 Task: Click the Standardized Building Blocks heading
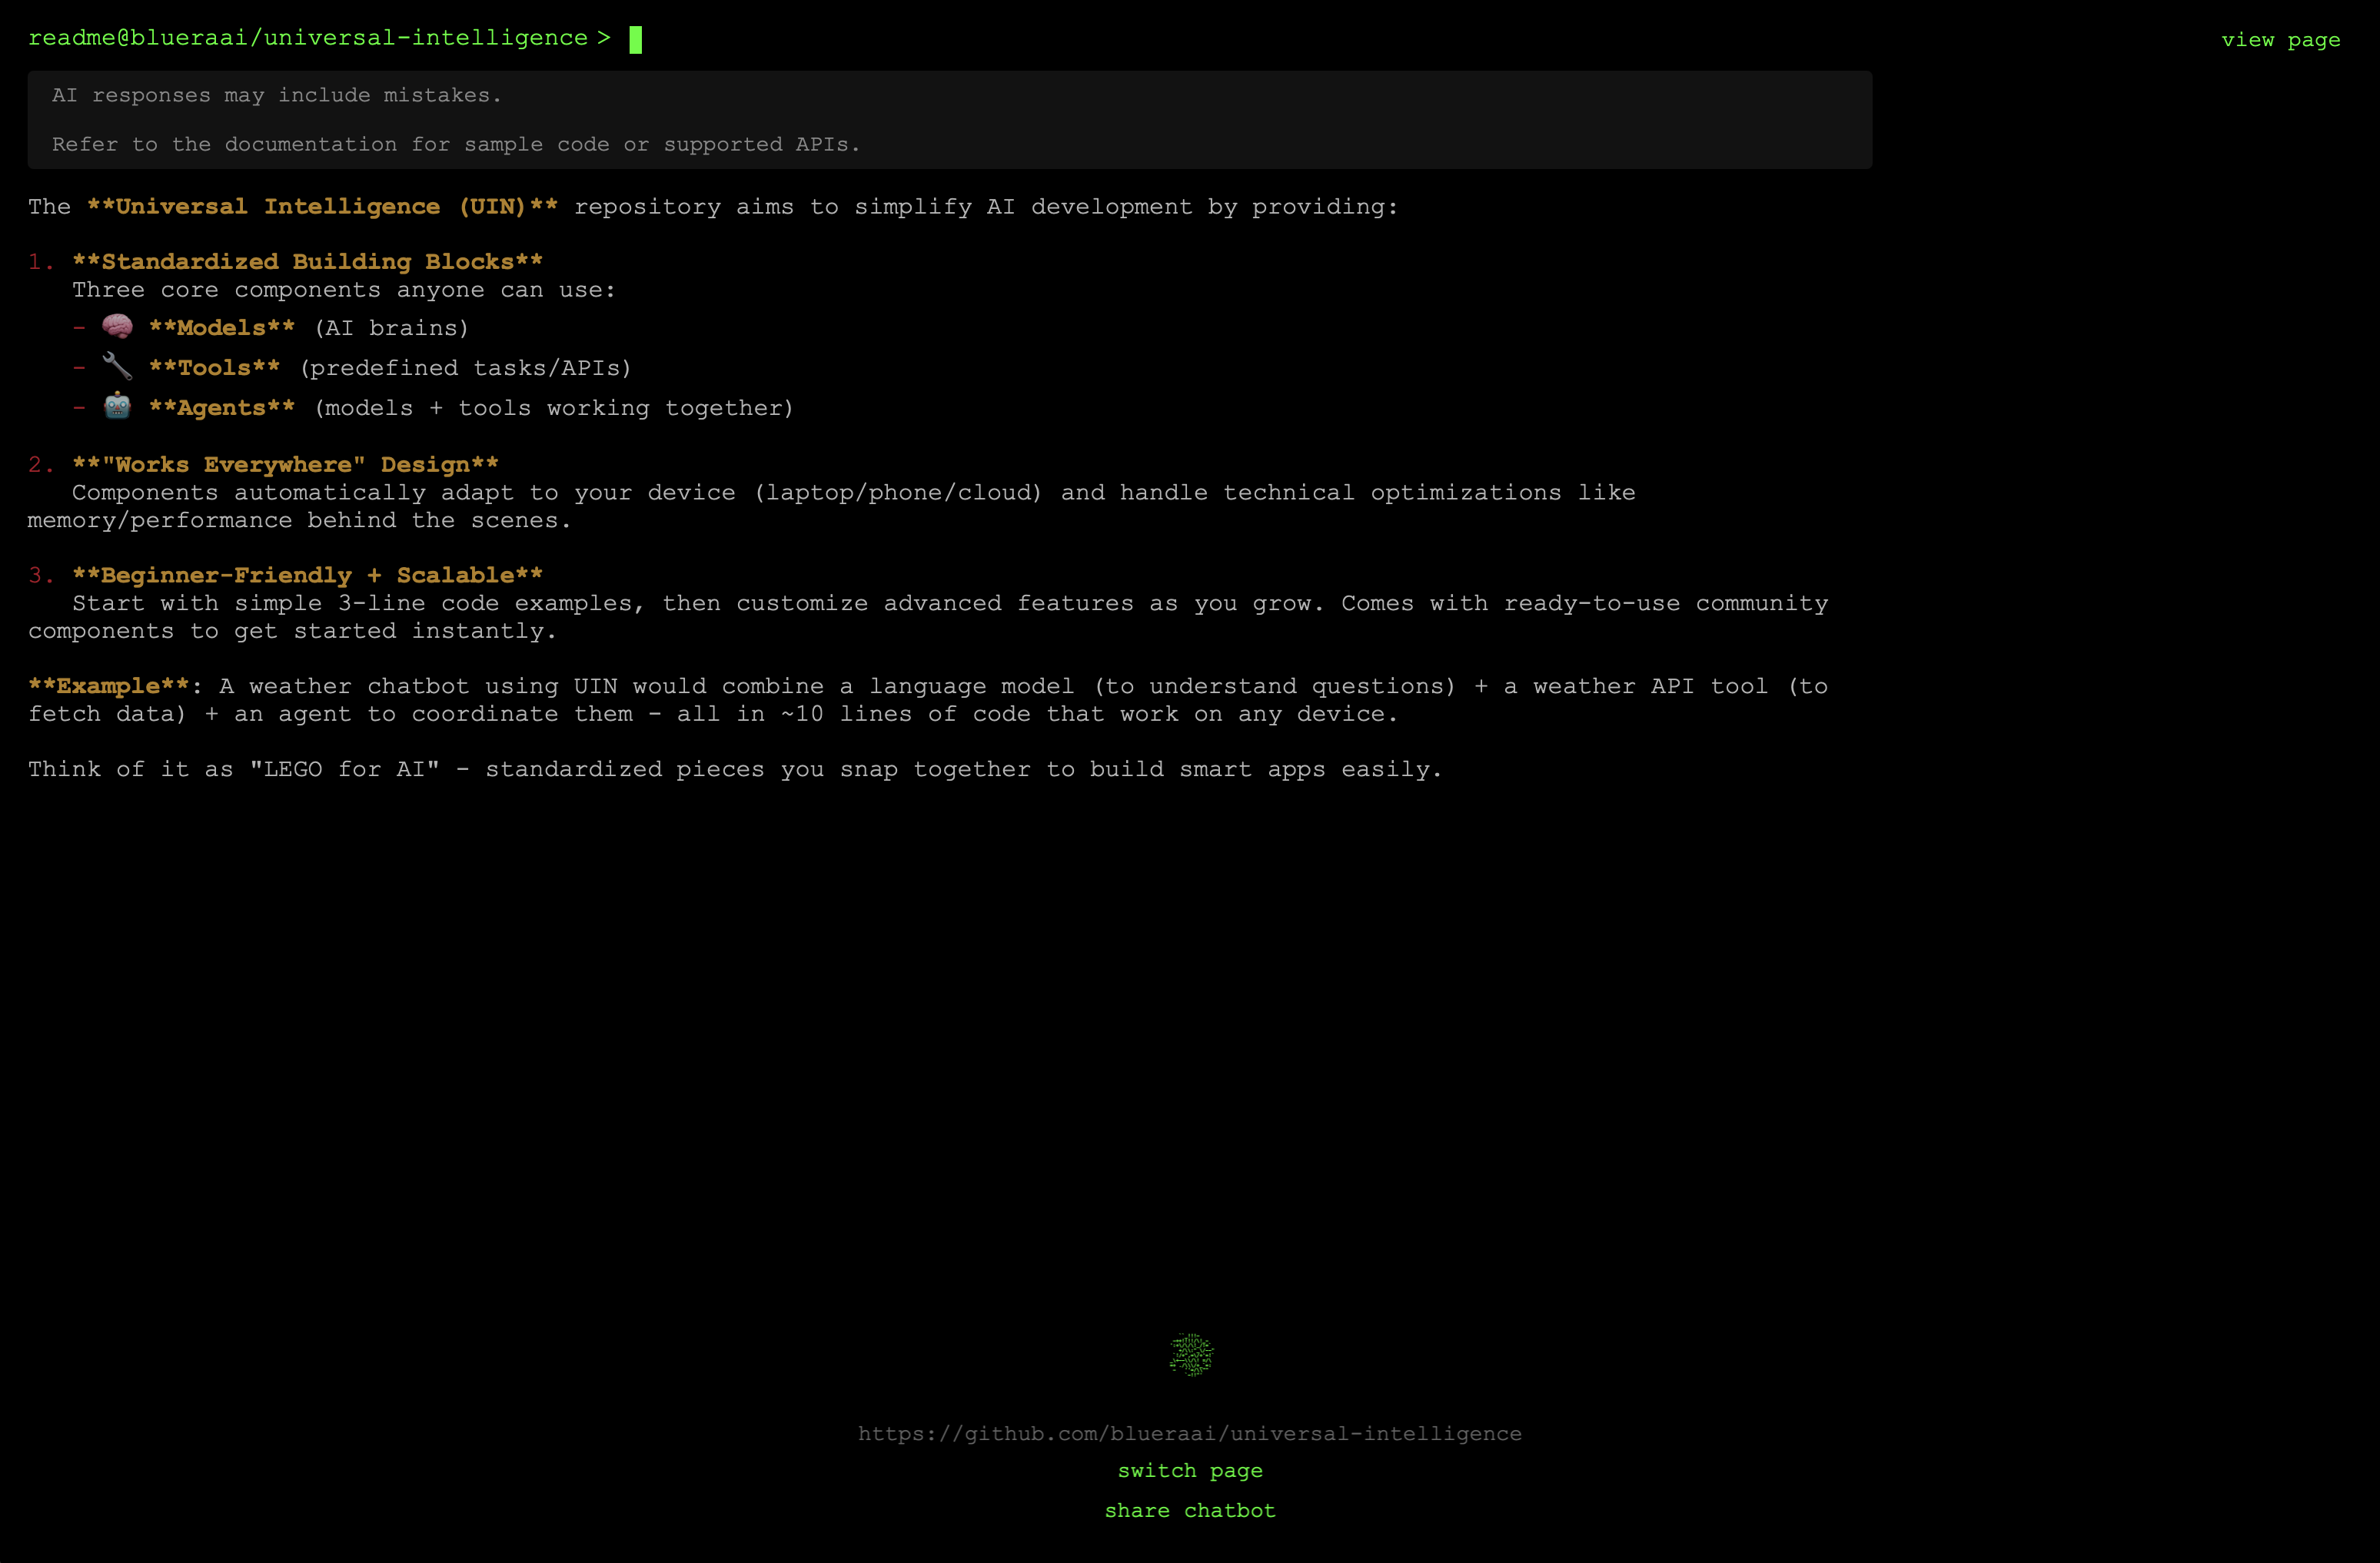[x=307, y=262]
